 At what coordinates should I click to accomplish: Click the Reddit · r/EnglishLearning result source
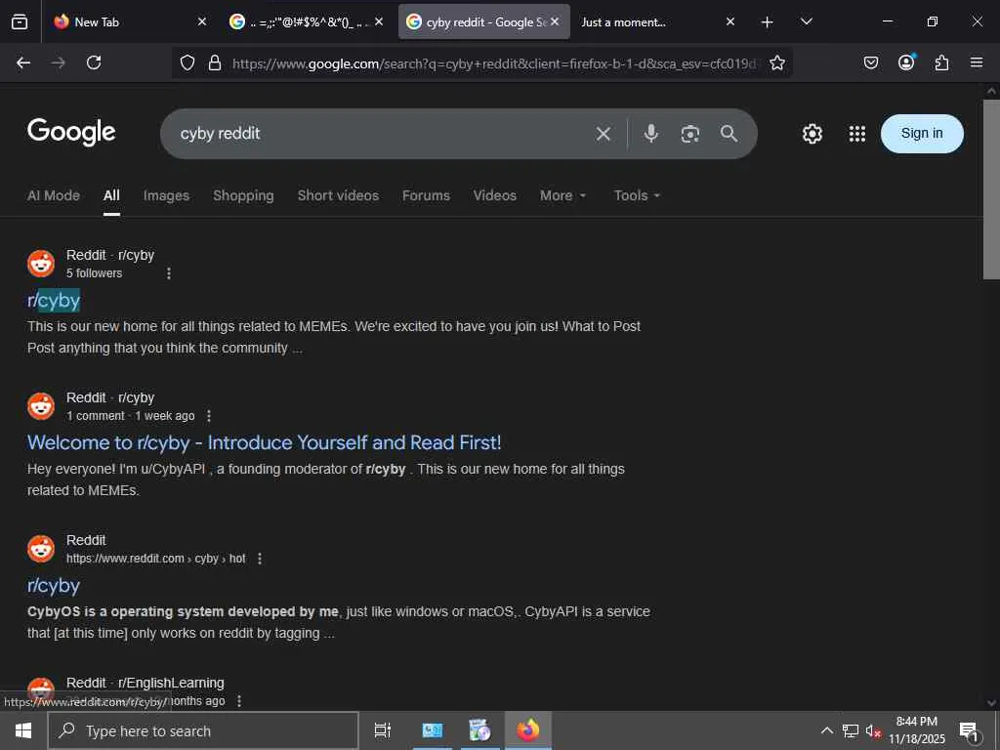pyautogui.click(x=145, y=683)
